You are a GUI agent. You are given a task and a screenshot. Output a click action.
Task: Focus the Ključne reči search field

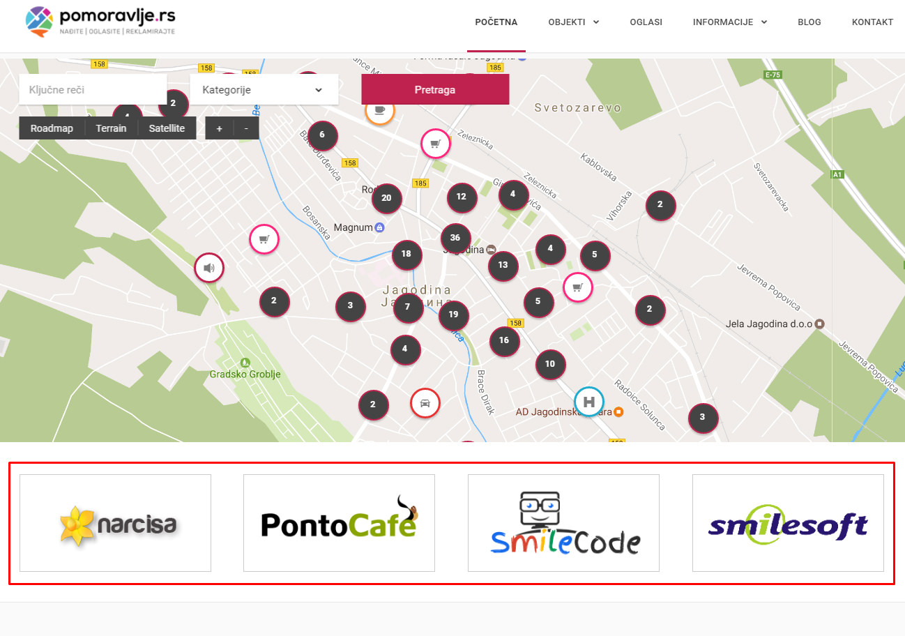(93, 90)
